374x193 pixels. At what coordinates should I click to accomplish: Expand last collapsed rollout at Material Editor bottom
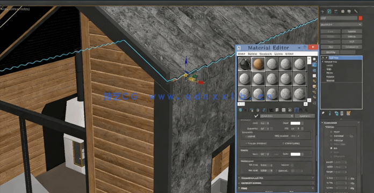click(277, 188)
